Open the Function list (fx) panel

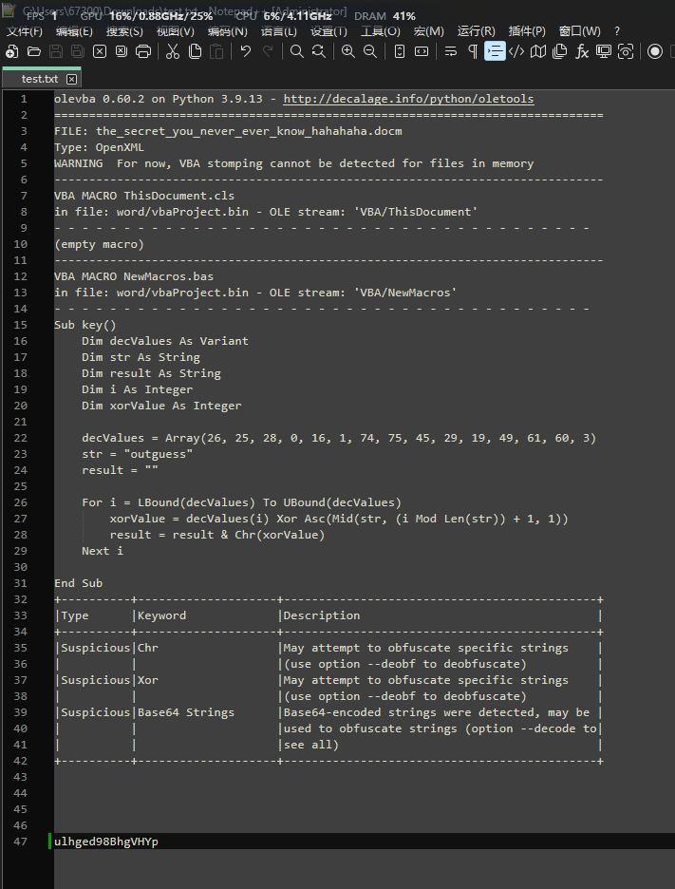coord(582,51)
